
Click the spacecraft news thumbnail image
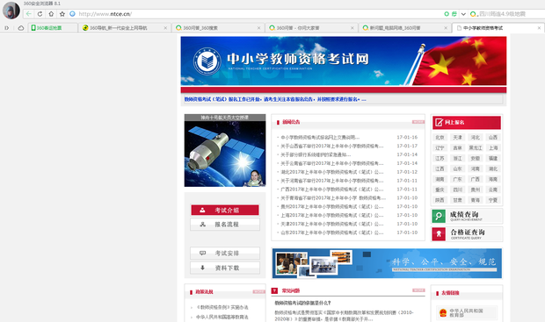pyautogui.click(x=225, y=150)
